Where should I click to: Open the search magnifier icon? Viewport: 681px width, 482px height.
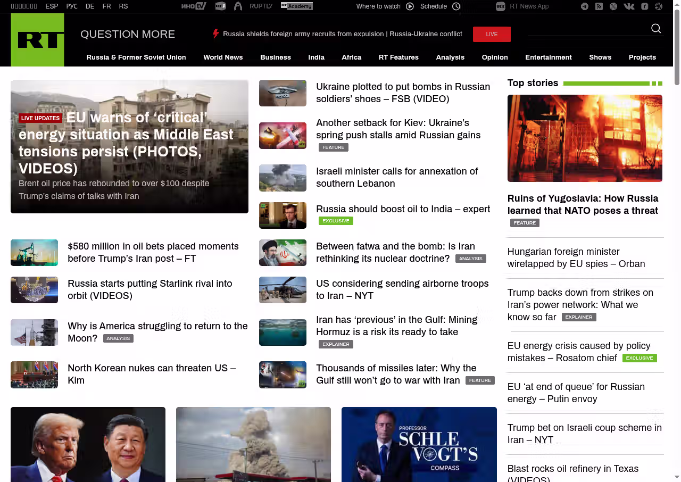tap(656, 29)
